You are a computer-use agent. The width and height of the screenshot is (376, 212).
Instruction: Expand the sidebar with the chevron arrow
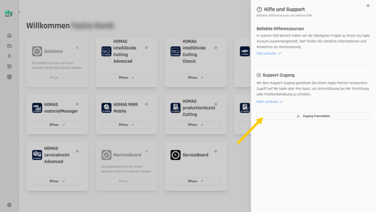(x=18, y=12)
